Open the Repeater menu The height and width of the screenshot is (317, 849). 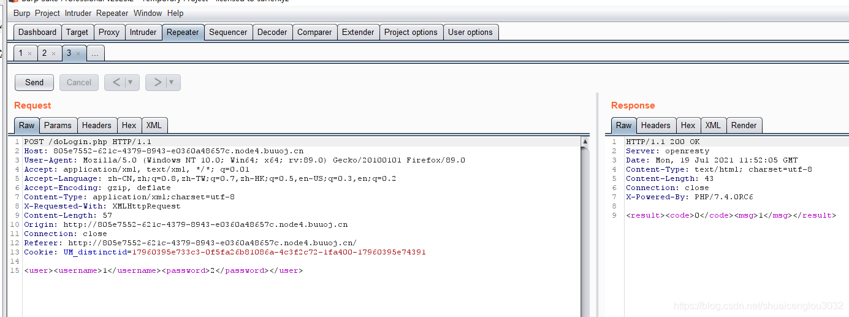[112, 13]
